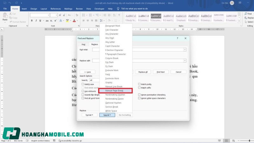Click the red font color swatch
The height and width of the screenshot is (143, 254).
pos(74,21)
